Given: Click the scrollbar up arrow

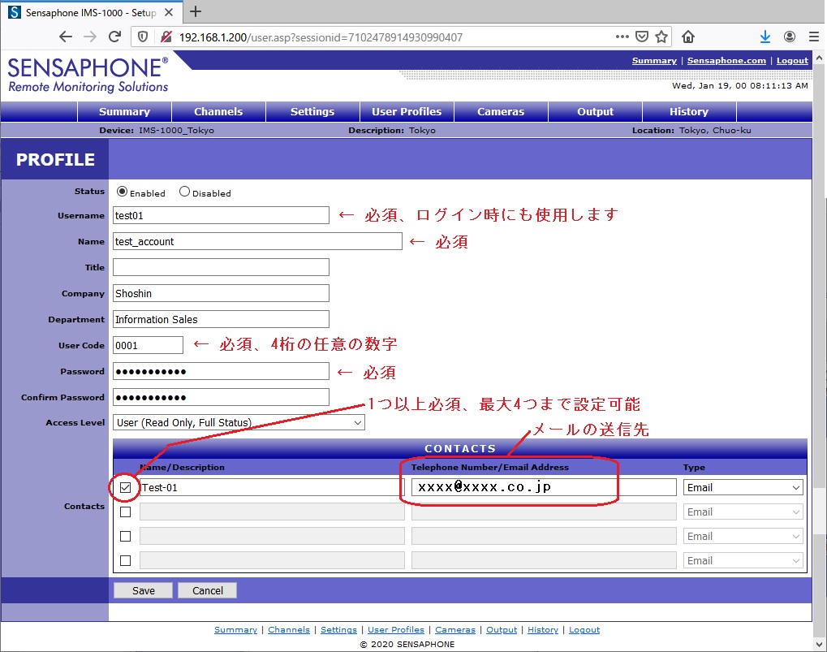Looking at the screenshot, I should 820,58.
